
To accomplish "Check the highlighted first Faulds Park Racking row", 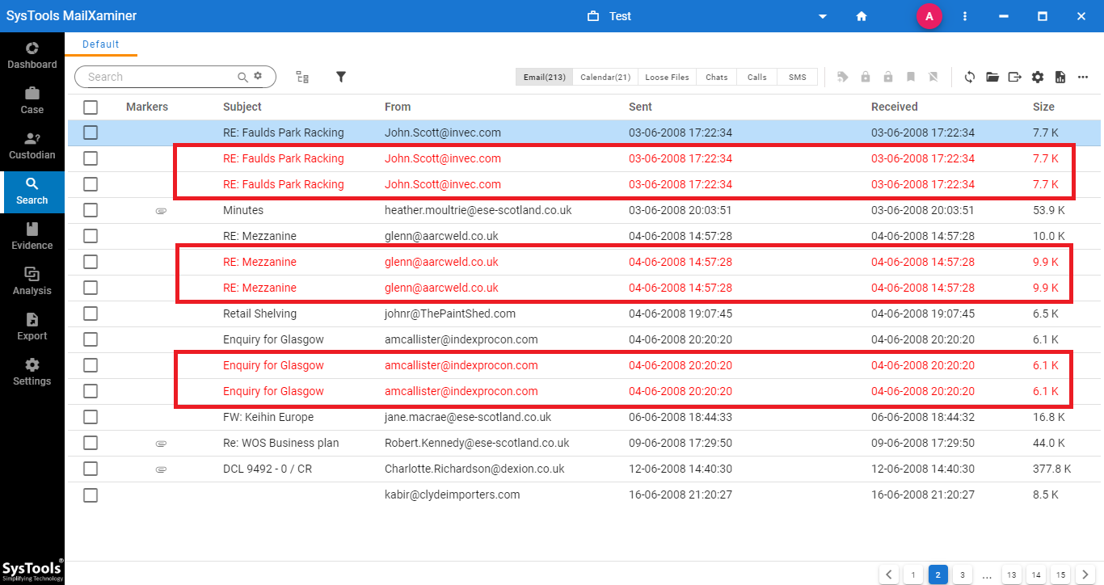I will click(x=91, y=133).
